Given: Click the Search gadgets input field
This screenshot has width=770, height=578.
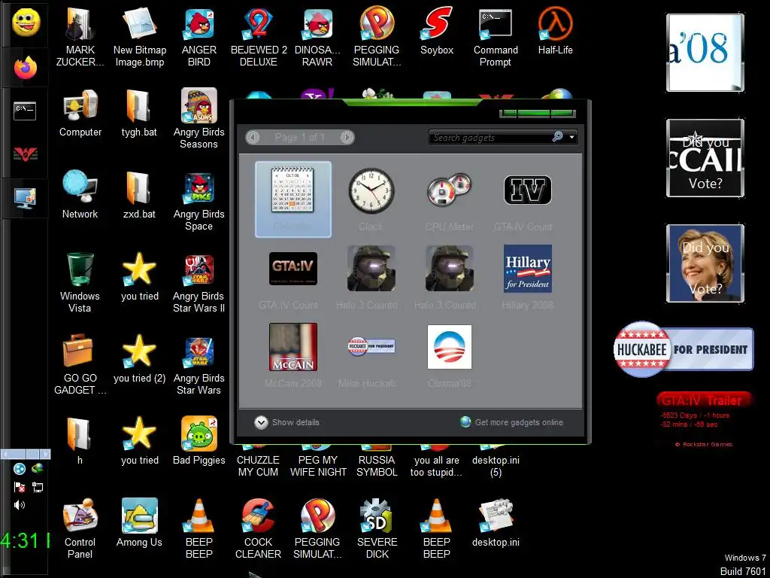Looking at the screenshot, I should coord(490,137).
